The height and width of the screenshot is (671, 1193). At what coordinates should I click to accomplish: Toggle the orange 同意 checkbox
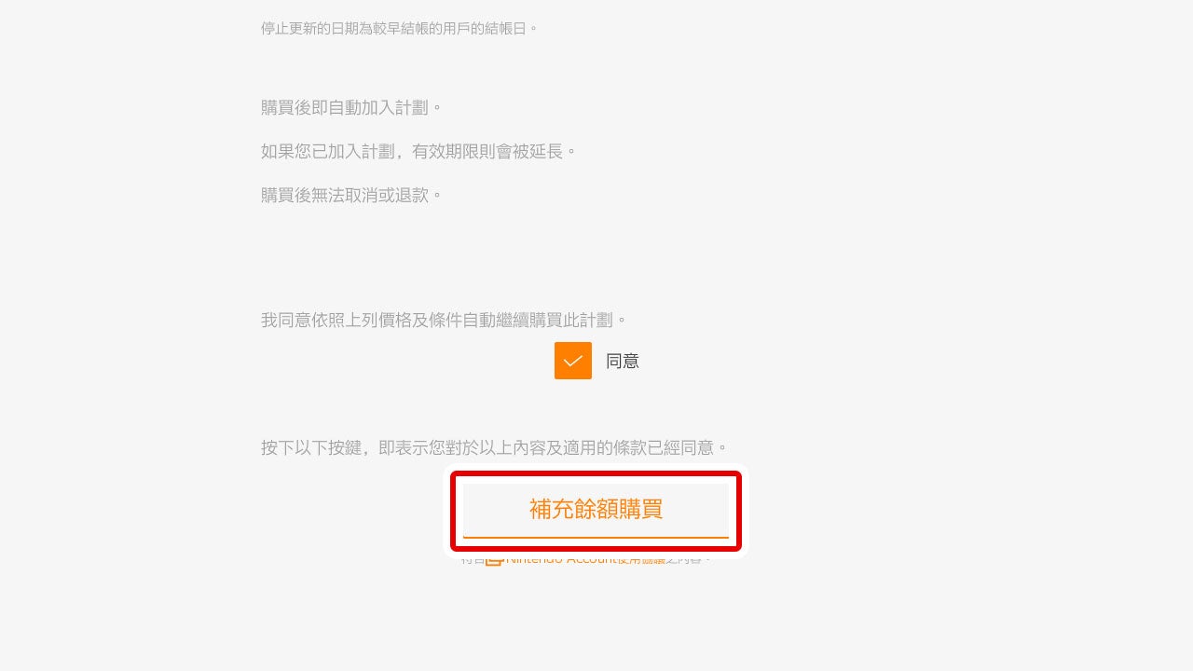pyautogui.click(x=573, y=361)
